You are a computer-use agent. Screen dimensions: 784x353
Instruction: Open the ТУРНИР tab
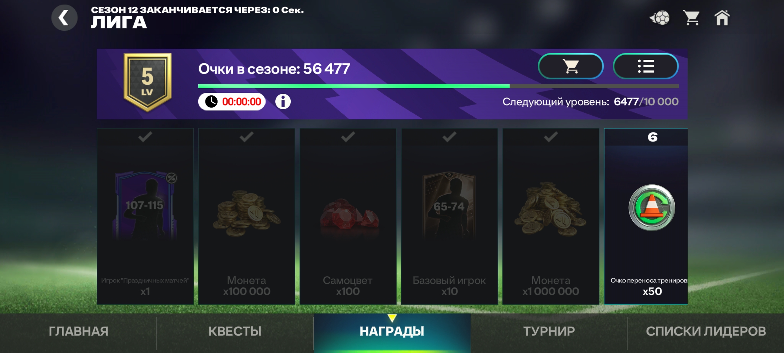(549, 331)
